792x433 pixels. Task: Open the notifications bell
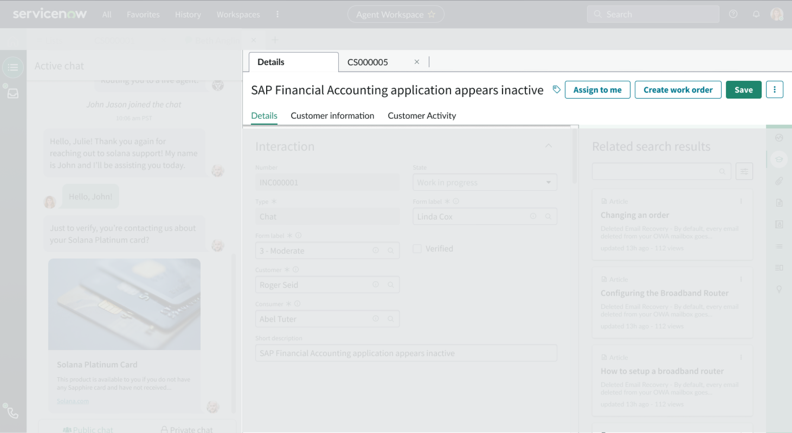click(x=756, y=14)
